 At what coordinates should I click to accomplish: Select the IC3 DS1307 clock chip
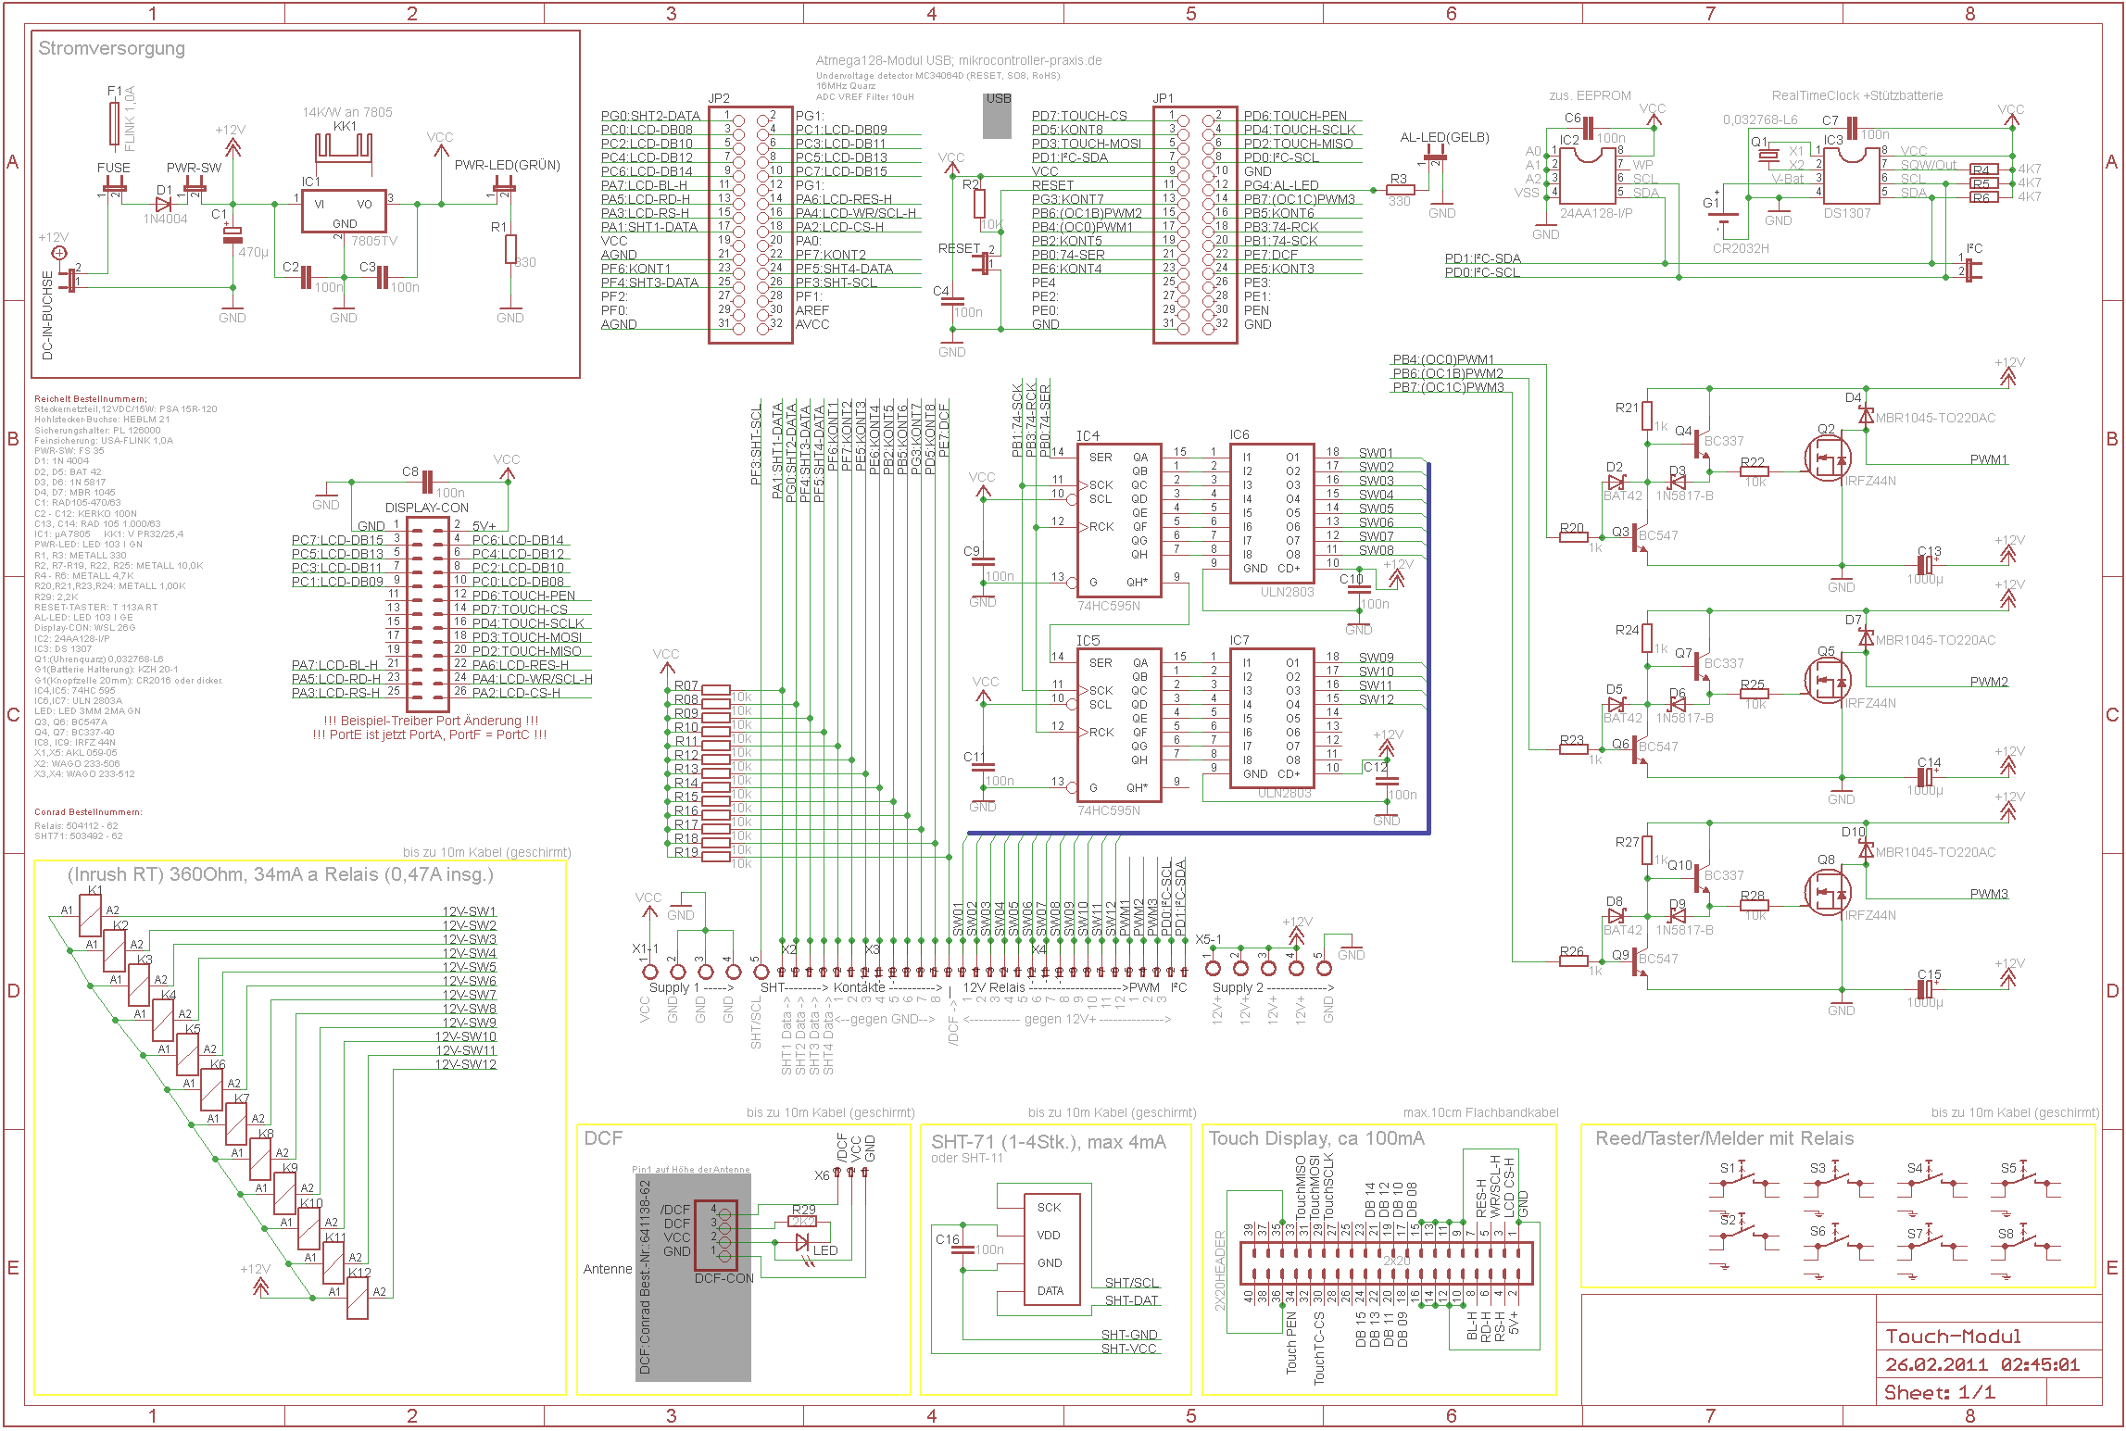pyautogui.click(x=1851, y=176)
